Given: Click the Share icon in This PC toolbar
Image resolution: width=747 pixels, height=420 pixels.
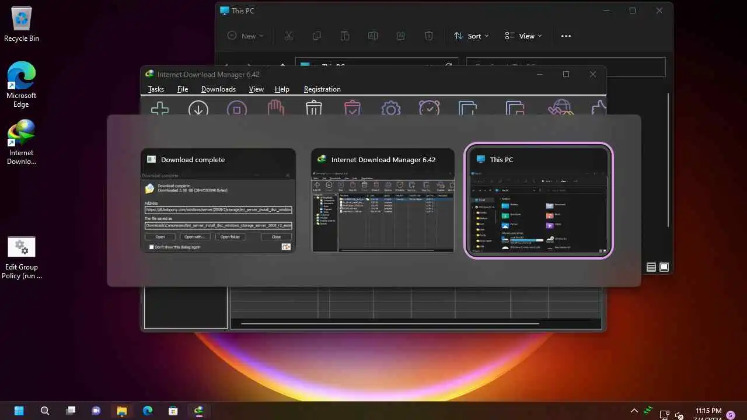Looking at the screenshot, I should [x=401, y=36].
